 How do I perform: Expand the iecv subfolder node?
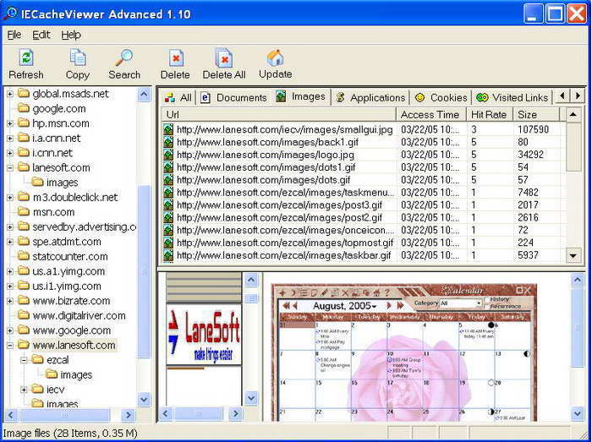25,390
